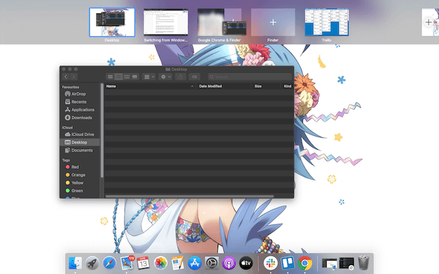
Task: Click the sidebar vertical scrollbar
Action: [102, 131]
